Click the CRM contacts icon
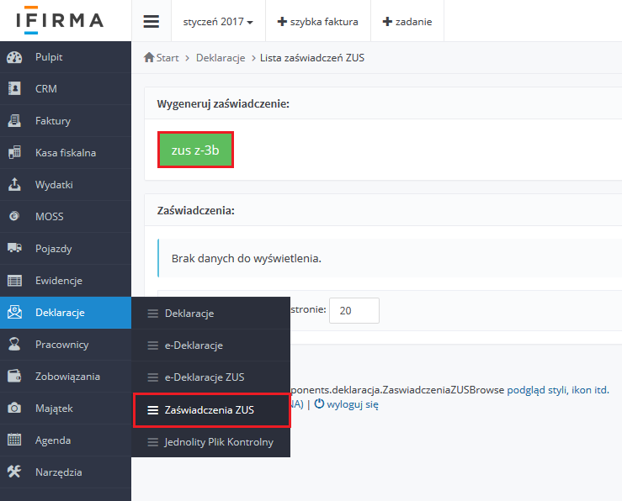Screen dimensions: 622x501 [x=14, y=89]
